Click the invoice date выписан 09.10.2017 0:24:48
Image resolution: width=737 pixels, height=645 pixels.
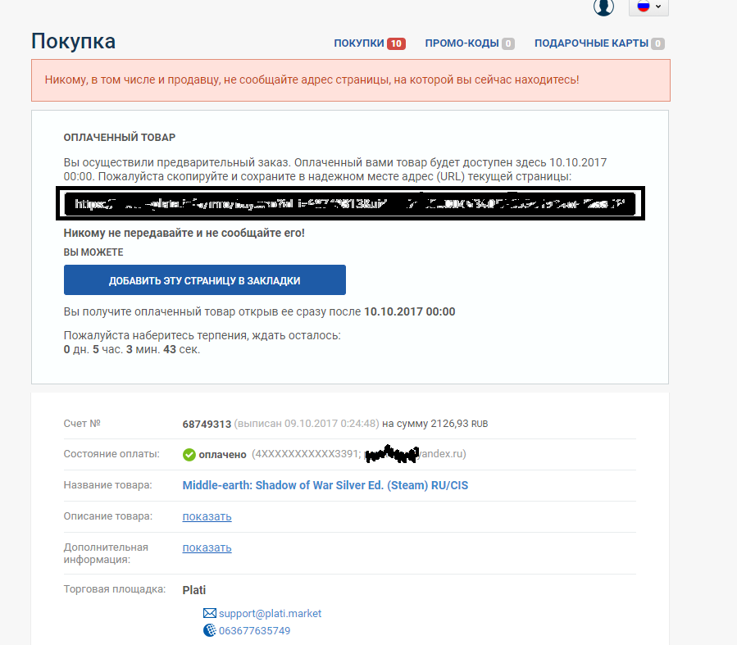(307, 424)
